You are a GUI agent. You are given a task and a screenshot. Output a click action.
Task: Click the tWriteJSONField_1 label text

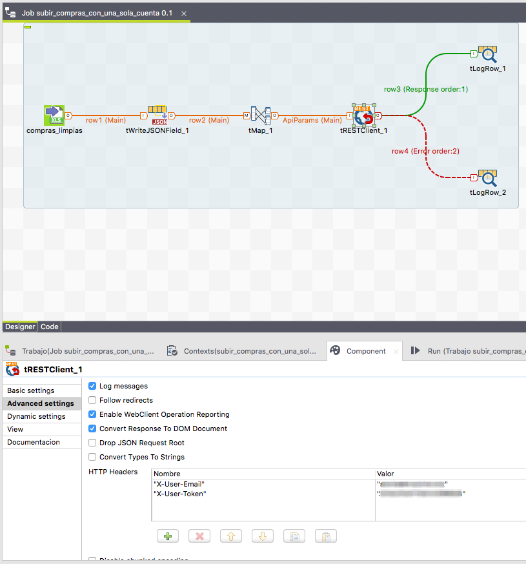coord(157,130)
